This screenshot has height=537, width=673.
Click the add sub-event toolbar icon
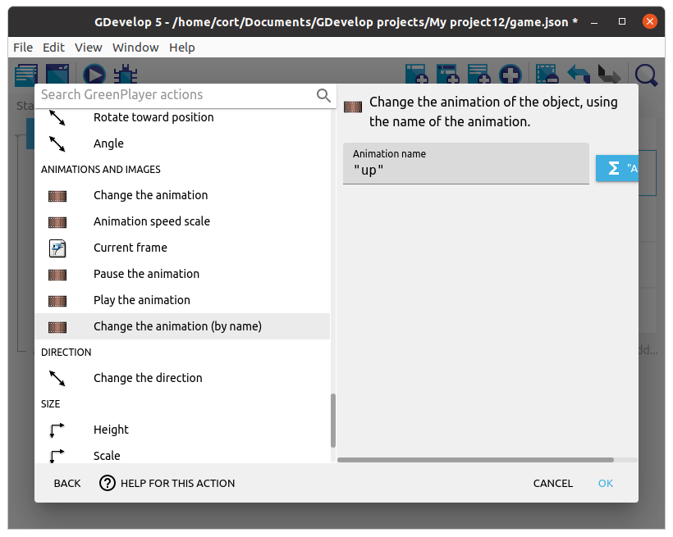pos(447,74)
